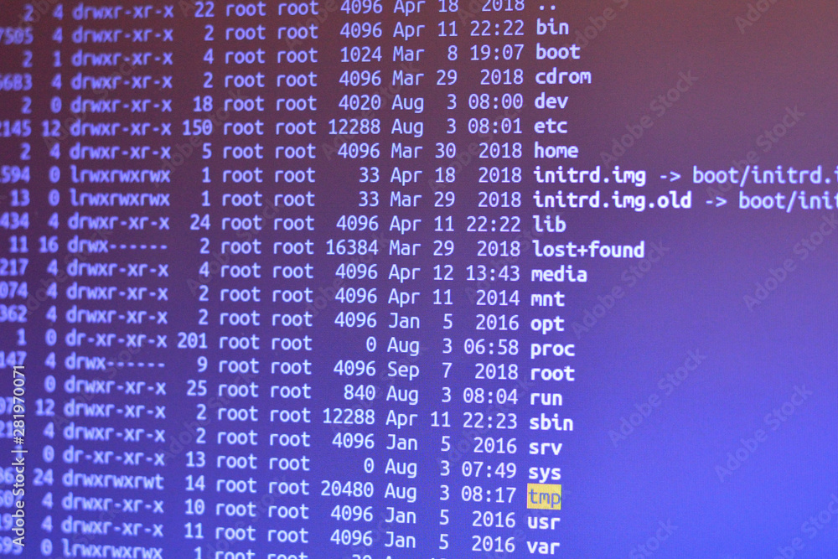Click the etc directory name
The width and height of the screenshot is (838, 559).
(551, 126)
